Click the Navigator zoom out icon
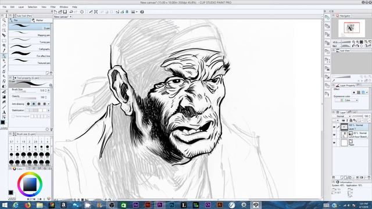Screen dimensions: 372x209 (x=353, y=42)
